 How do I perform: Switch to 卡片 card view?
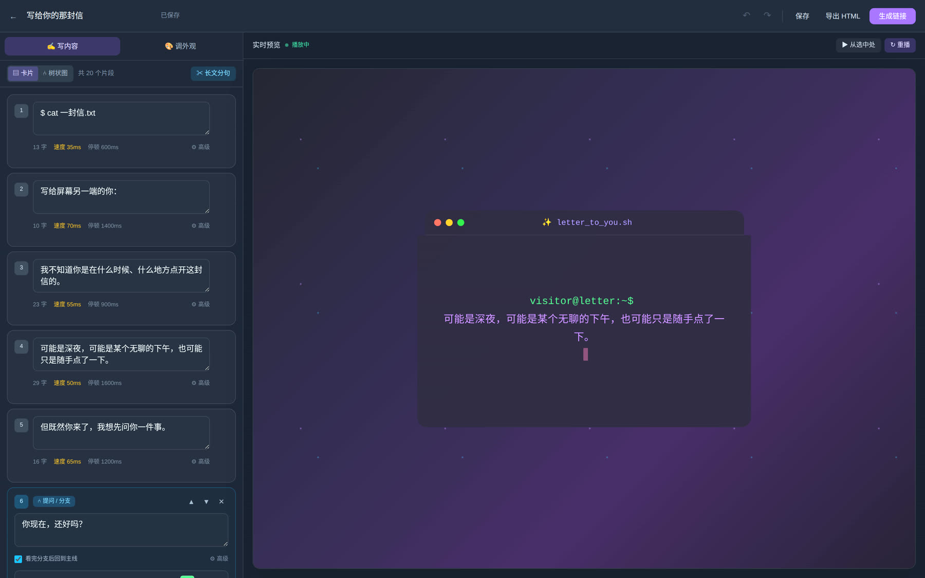tap(23, 73)
